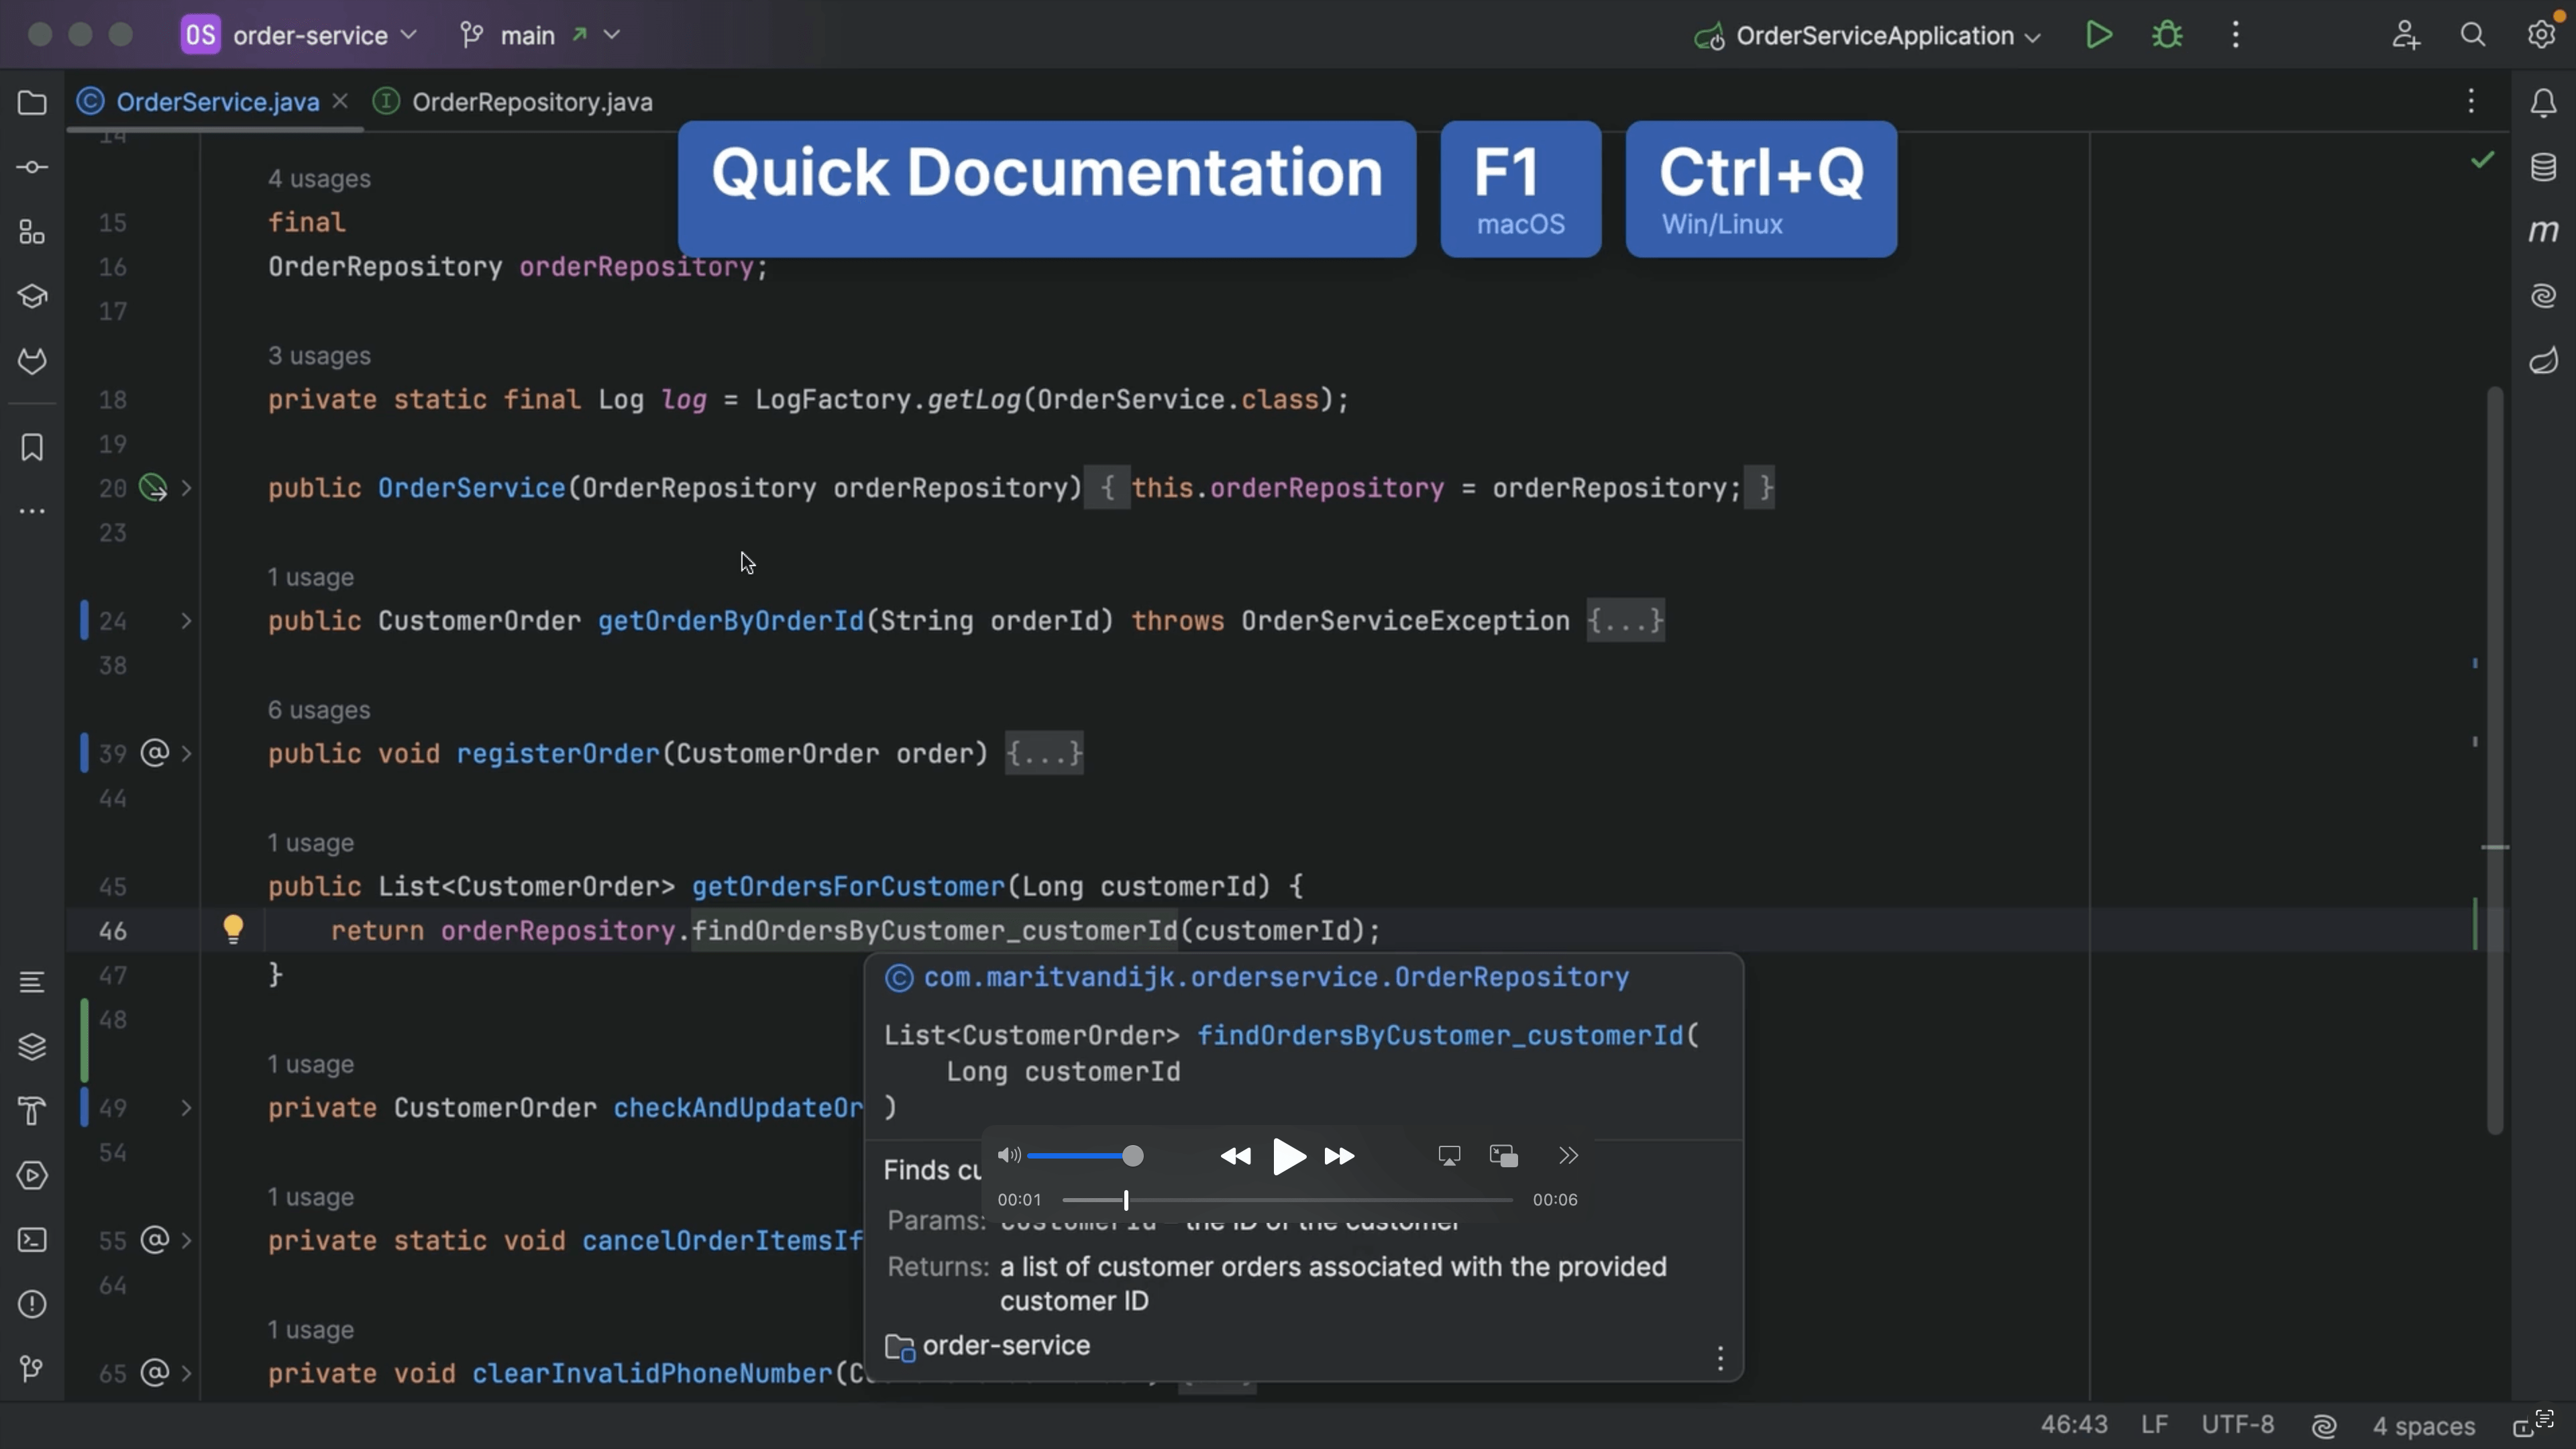
Task: Mute the video player volume
Action: tap(1008, 1156)
